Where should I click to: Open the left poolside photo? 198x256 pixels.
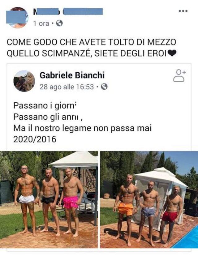(49, 199)
